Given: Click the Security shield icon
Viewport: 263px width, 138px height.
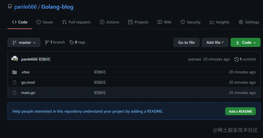Looking at the screenshot, I should coord(183,22).
